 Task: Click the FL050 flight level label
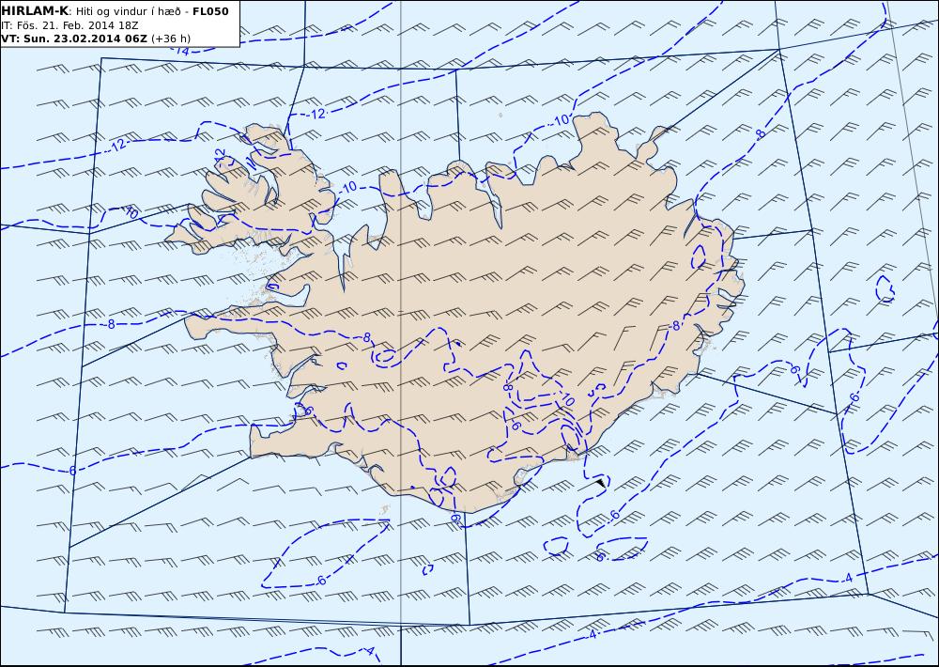click(210, 11)
